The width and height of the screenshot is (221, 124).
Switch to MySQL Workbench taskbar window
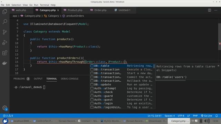110,121
